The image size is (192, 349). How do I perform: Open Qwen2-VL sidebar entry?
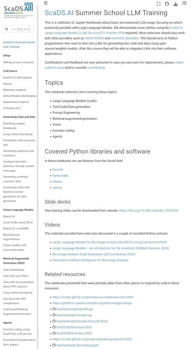[9, 216]
